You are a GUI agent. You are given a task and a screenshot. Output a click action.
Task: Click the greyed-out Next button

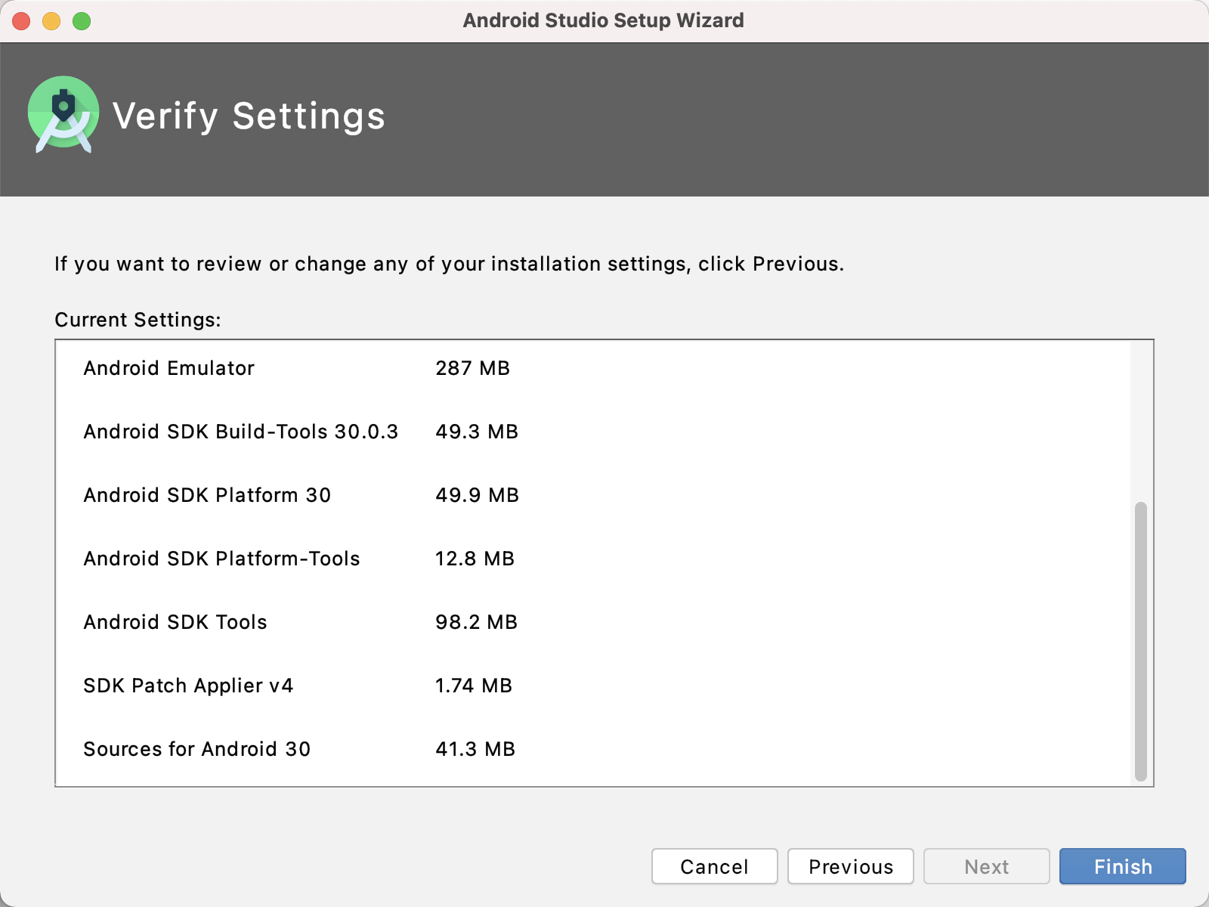click(x=986, y=866)
